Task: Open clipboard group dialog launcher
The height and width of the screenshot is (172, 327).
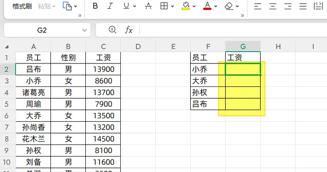Action: pyautogui.click(x=79, y=15)
